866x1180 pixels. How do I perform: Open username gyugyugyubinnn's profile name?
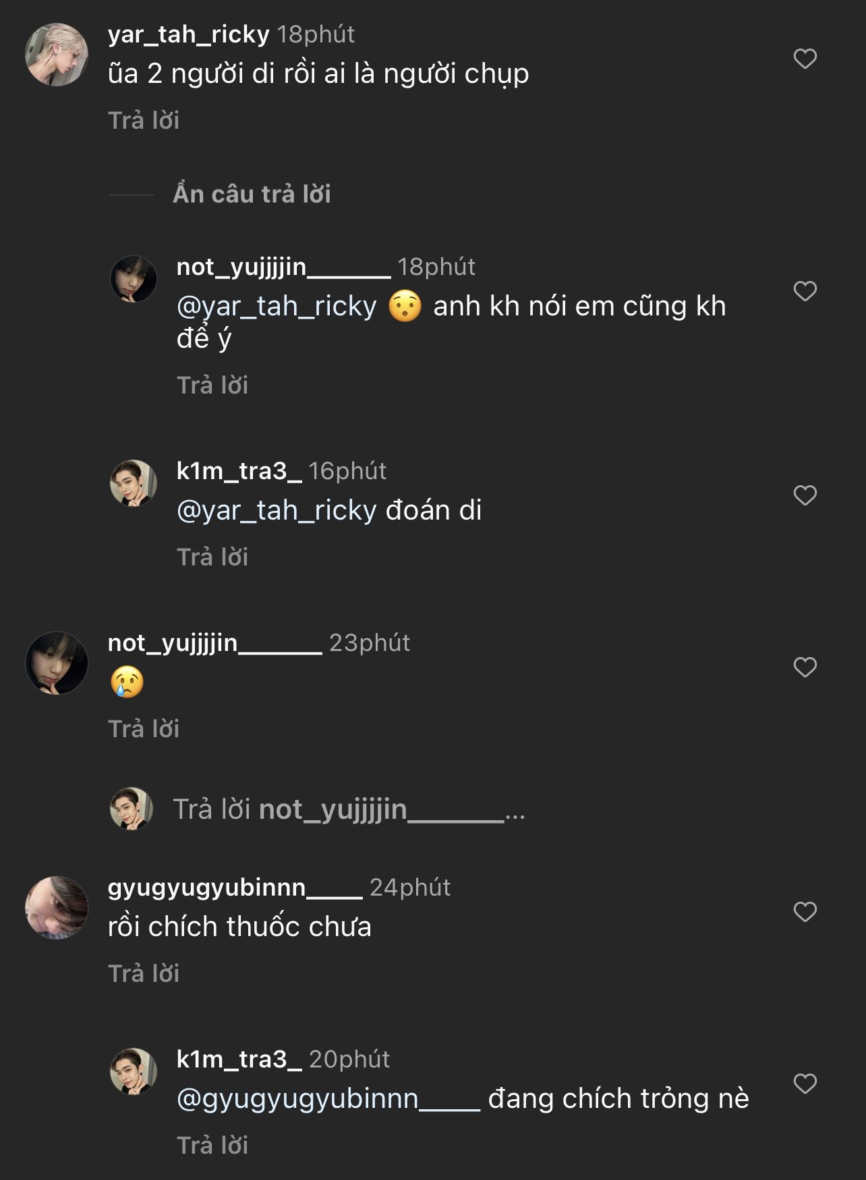tap(235, 887)
